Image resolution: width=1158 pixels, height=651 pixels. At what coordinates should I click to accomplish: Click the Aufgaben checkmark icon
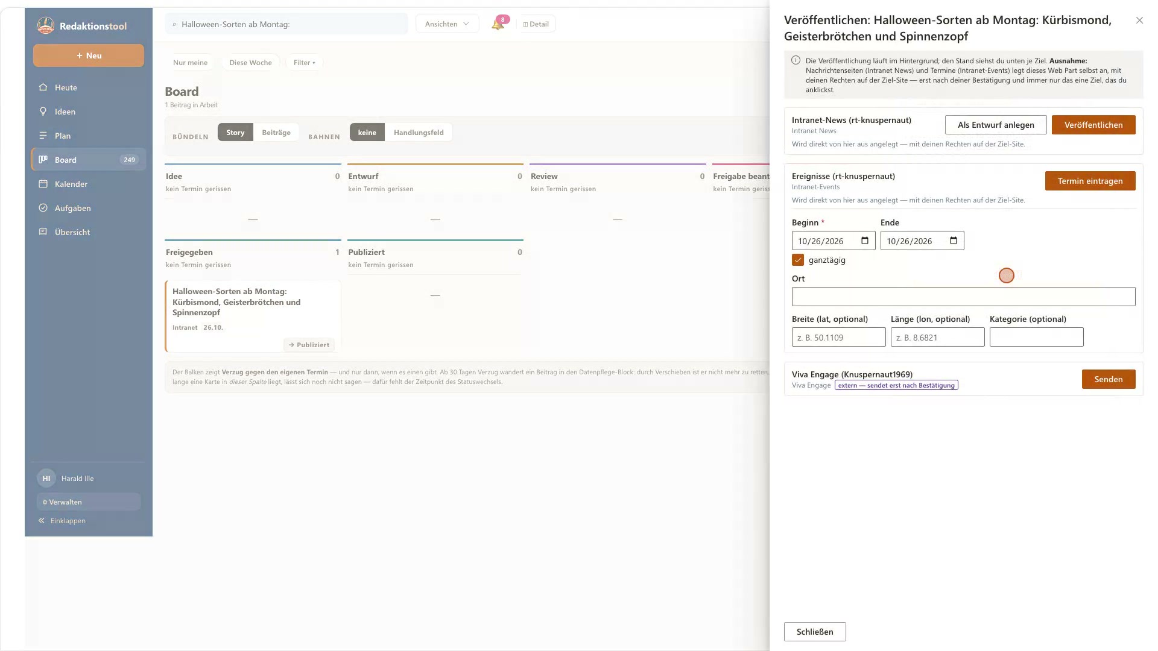[x=43, y=208]
